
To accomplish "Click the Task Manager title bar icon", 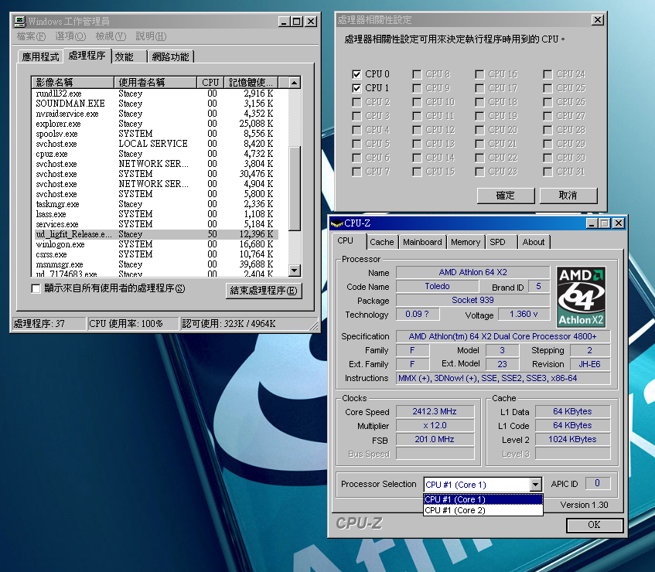I will pos(21,22).
